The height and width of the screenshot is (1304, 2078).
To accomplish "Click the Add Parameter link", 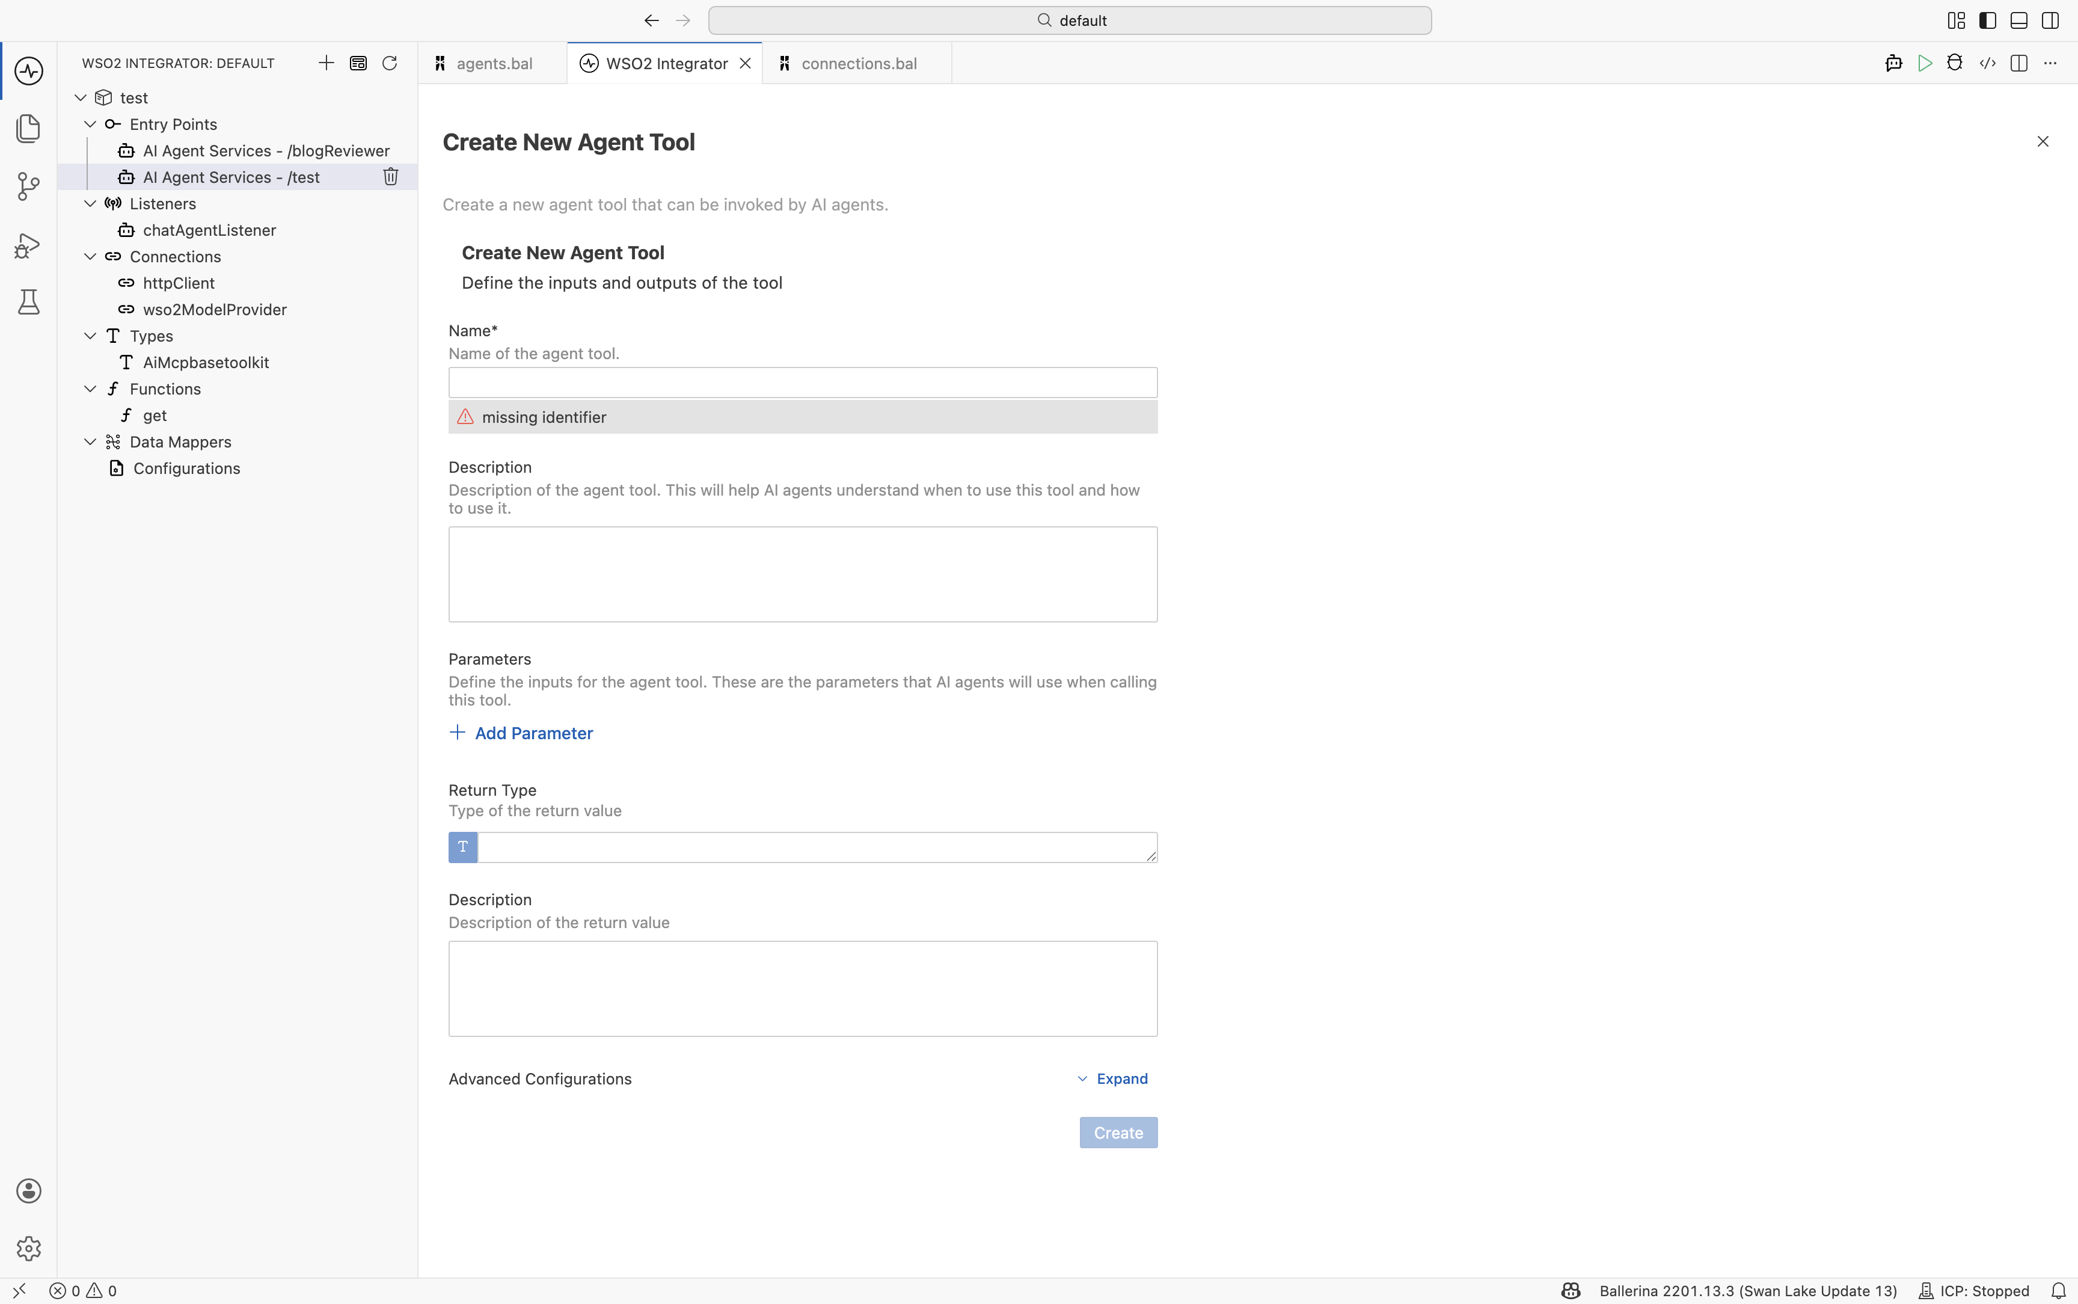I will tap(521, 733).
